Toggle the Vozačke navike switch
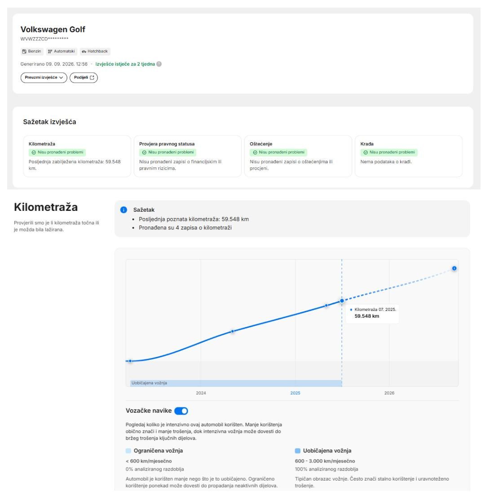 pyautogui.click(x=181, y=411)
